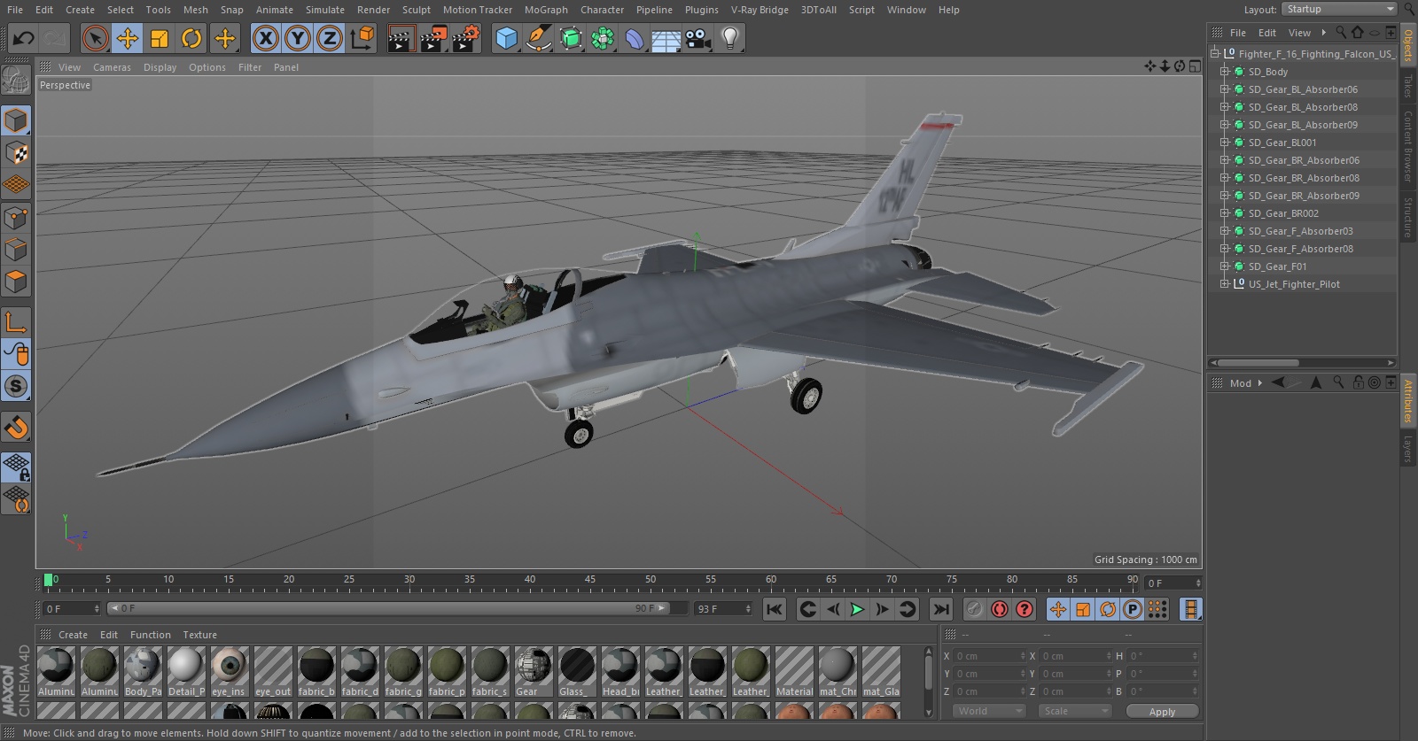Add a Cube primitive object
This screenshot has width=1418, height=741.
point(506,38)
